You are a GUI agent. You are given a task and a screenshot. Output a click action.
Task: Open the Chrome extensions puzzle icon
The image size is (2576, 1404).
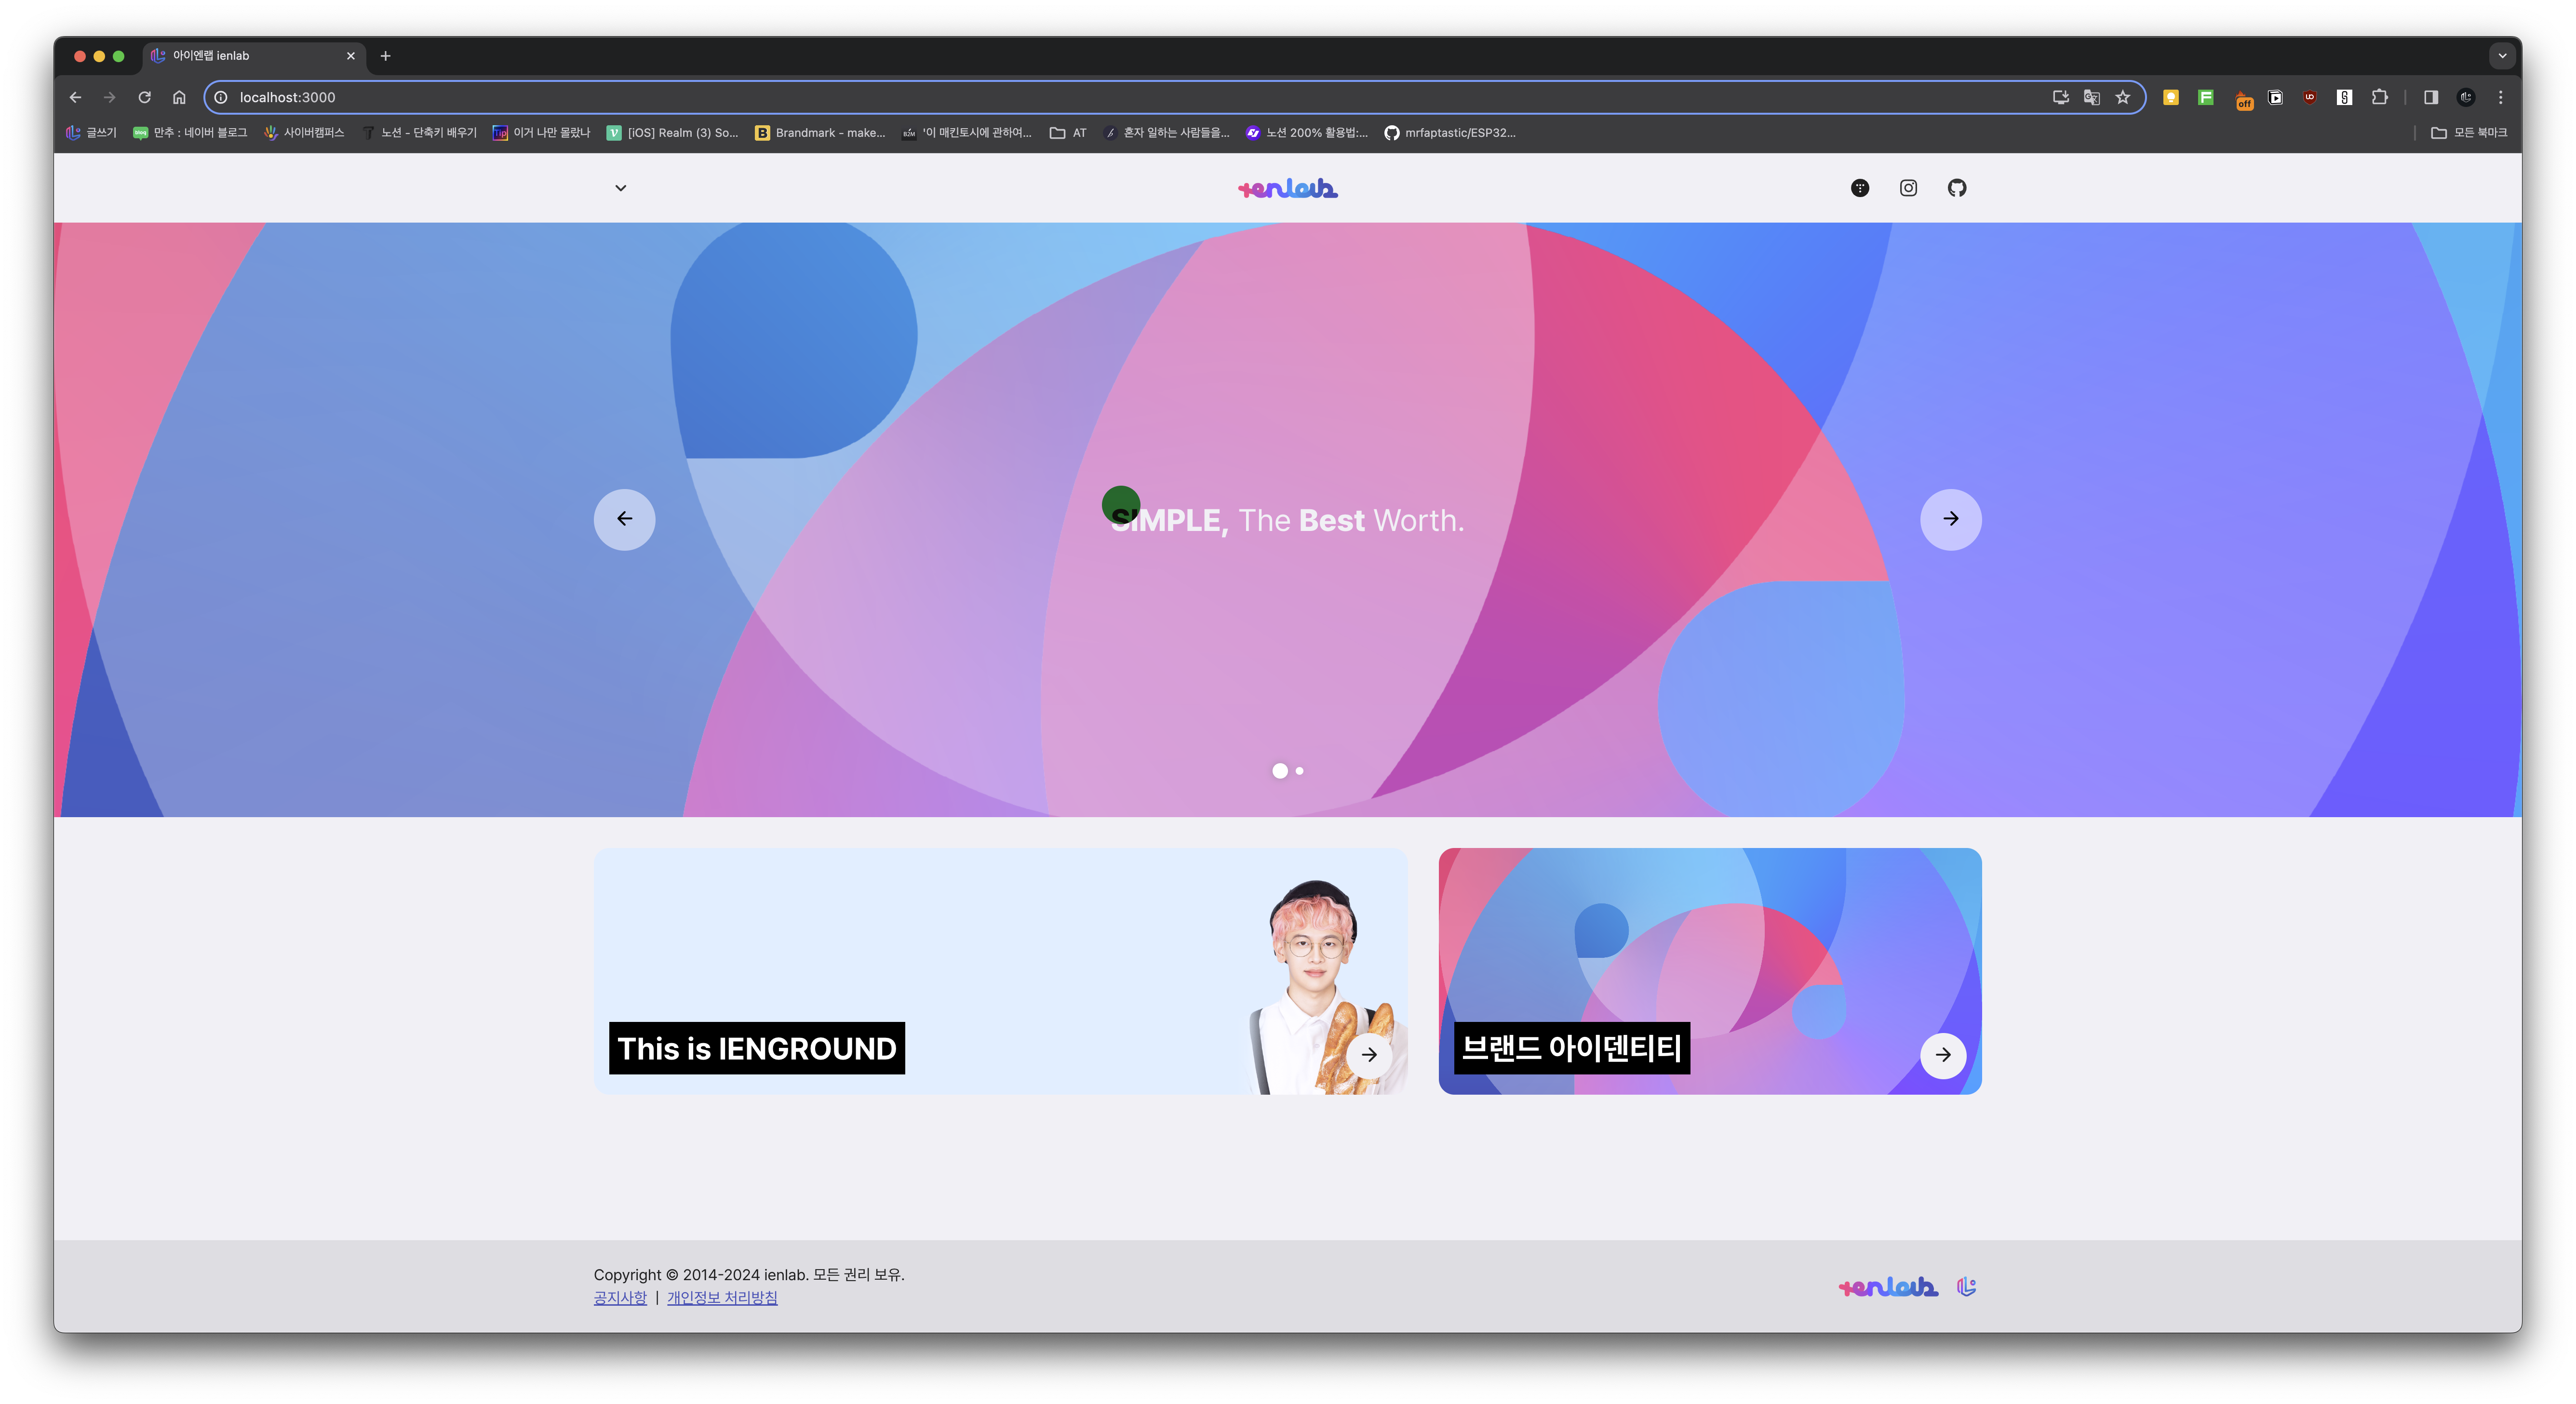[x=2380, y=97]
